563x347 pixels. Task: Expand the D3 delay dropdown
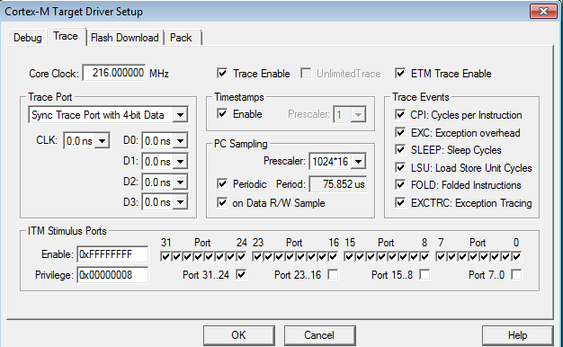180,202
